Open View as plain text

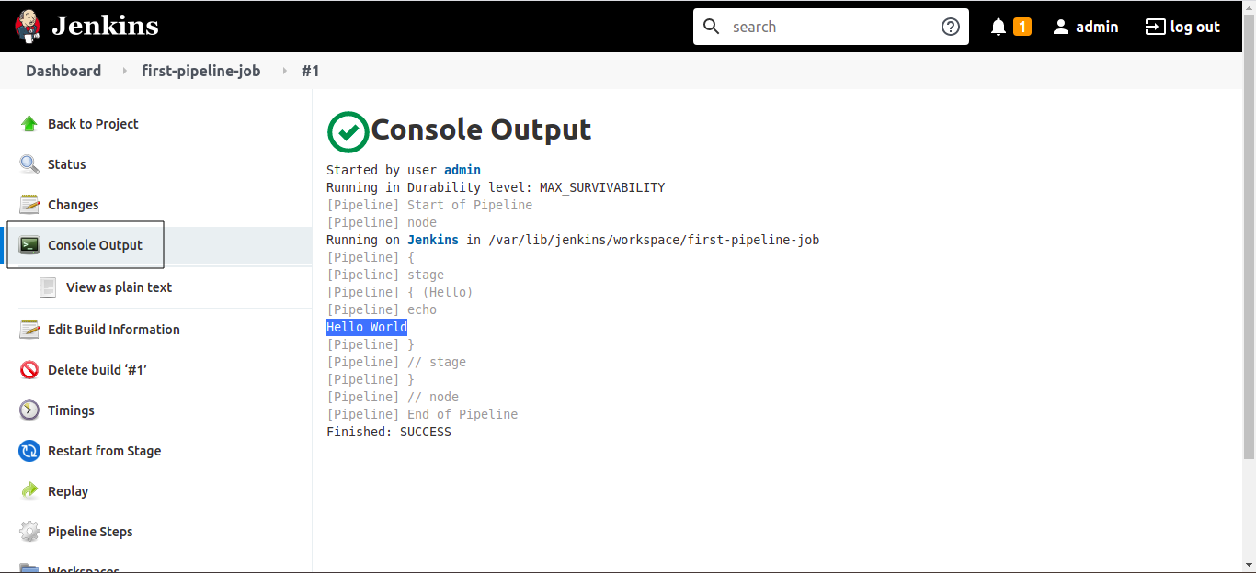pyautogui.click(x=119, y=287)
